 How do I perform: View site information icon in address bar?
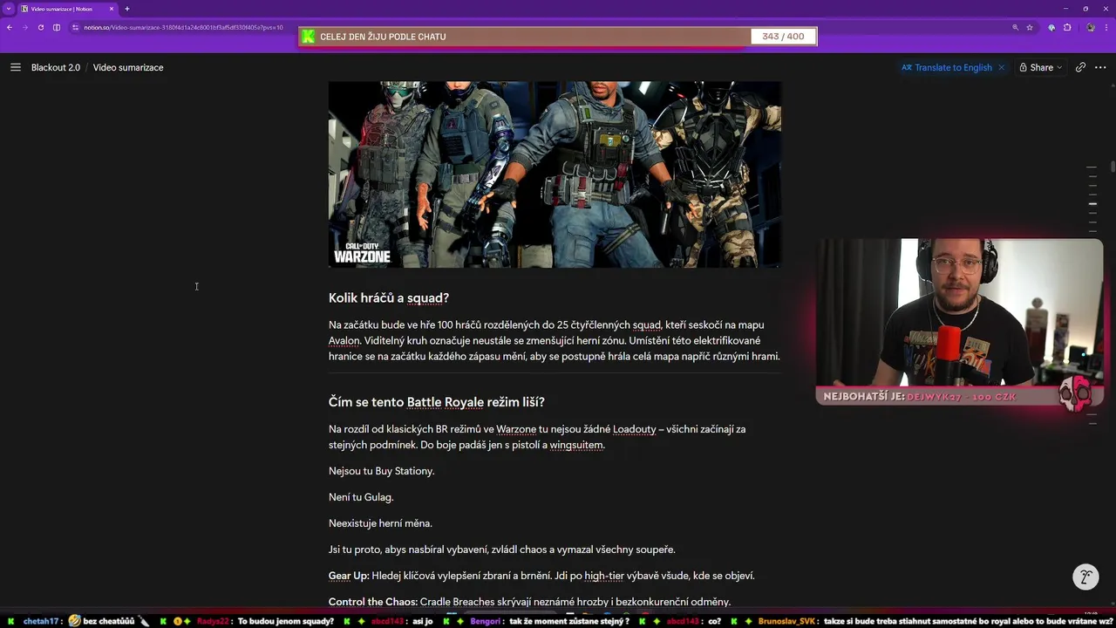point(76,27)
